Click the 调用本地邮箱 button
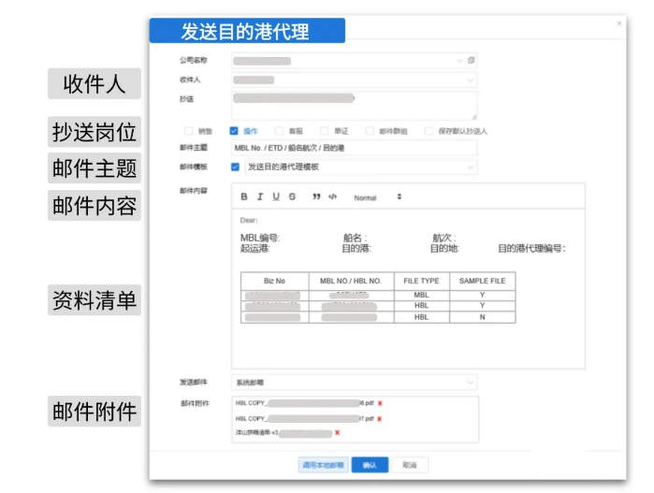 click(x=322, y=465)
